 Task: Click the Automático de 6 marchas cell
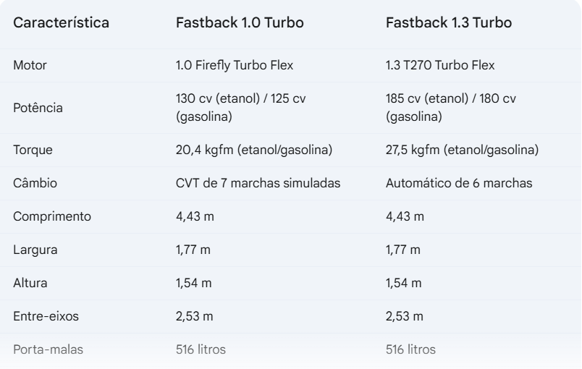pyautogui.click(x=460, y=183)
